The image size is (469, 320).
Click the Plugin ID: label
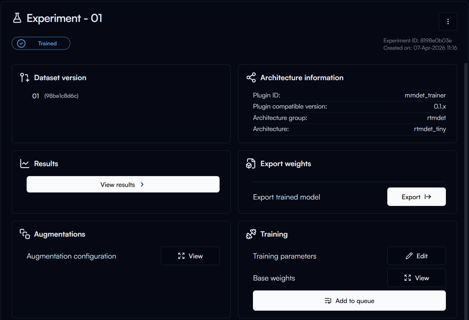tap(266, 95)
